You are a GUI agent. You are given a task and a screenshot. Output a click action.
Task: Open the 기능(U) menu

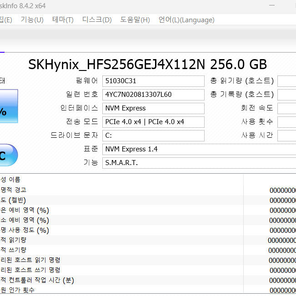(32, 20)
